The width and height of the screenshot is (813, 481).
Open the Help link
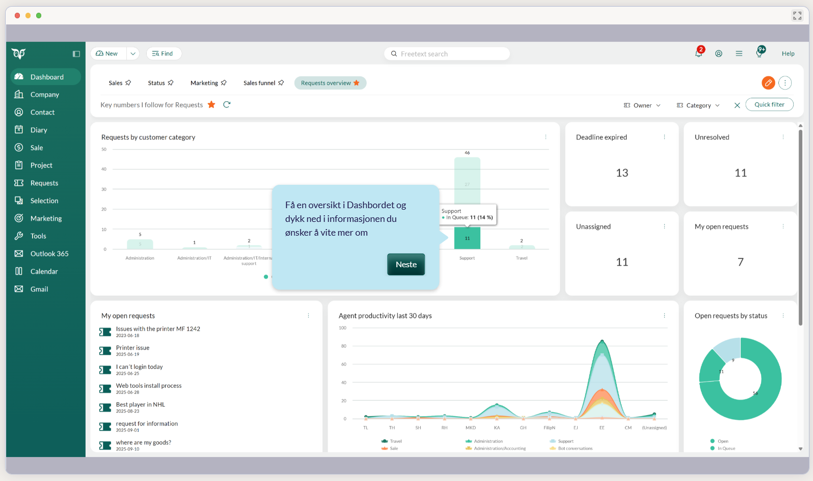coord(788,53)
